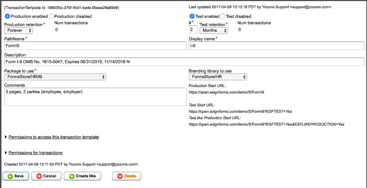Select the Production disabled radio button

click(51, 16)
